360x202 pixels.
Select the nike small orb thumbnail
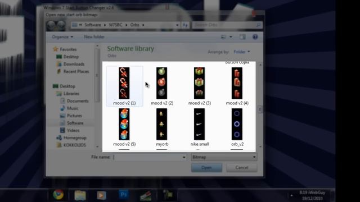(x=199, y=124)
